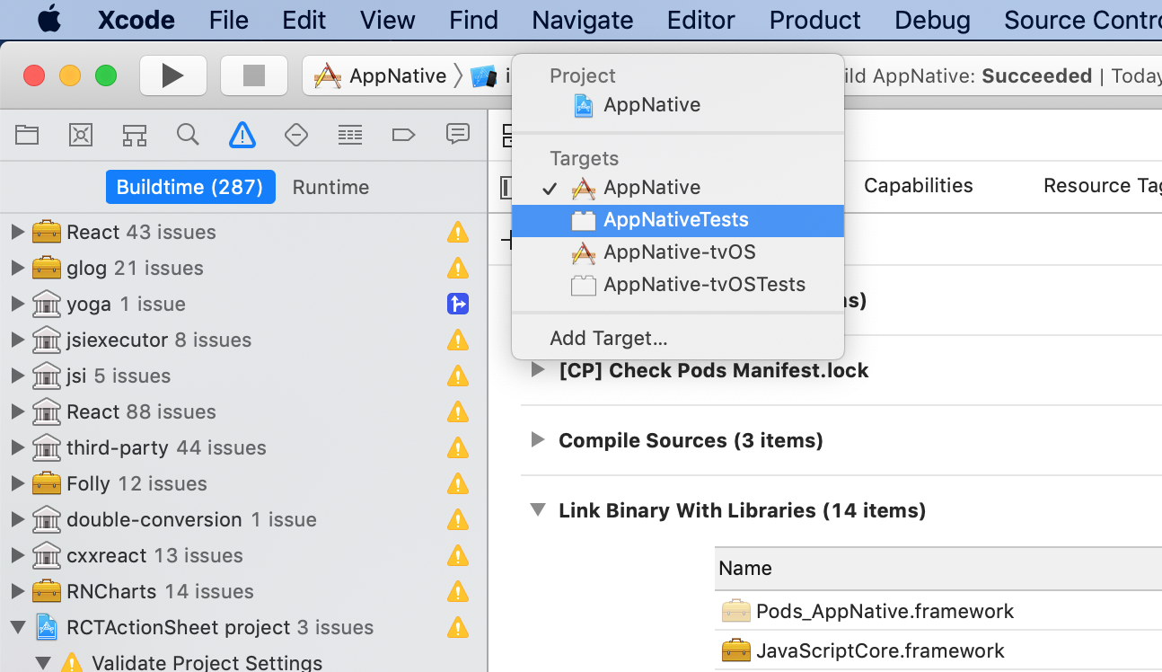Viewport: 1162px width, 672px height.
Task: Expand RNCharts 14 issues row
Action: [17, 591]
